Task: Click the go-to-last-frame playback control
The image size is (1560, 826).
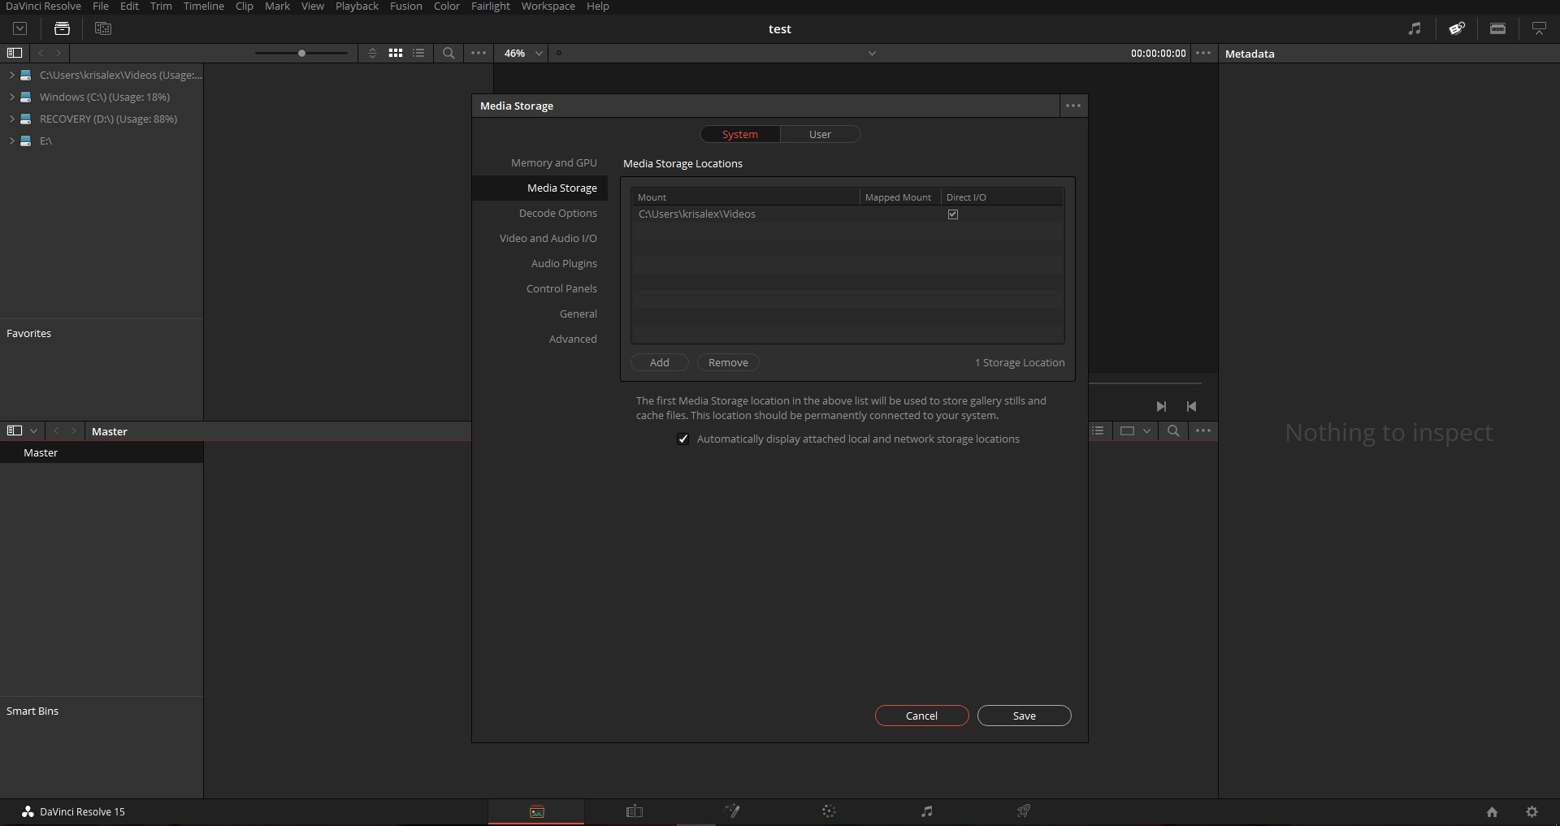Action: [1161, 406]
